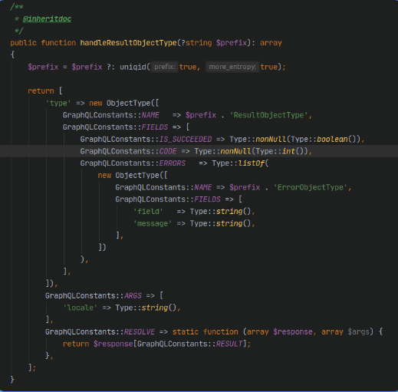Click the CODE constant on highlighted line
Image resolution: width=398 pixels, height=392 pixels.
pyautogui.click(x=168, y=151)
